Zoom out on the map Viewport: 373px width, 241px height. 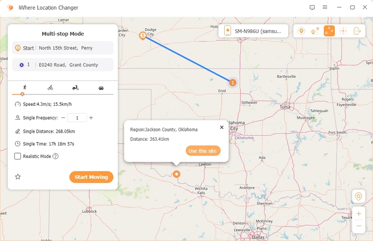(x=359, y=226)
